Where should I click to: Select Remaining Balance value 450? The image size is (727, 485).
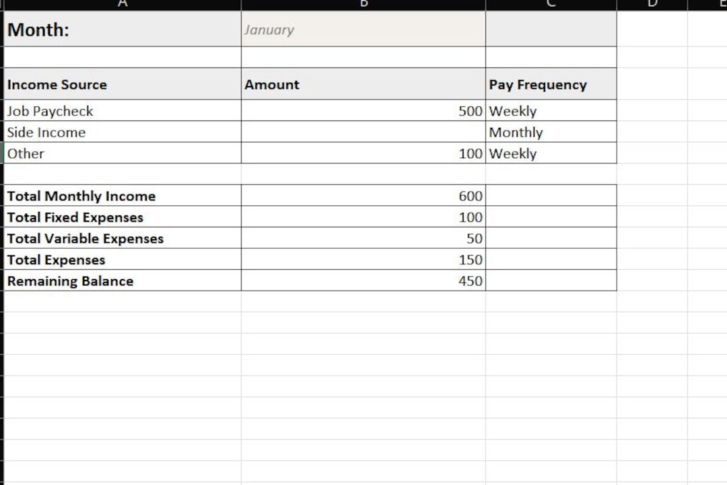click(x=363, y=281)
